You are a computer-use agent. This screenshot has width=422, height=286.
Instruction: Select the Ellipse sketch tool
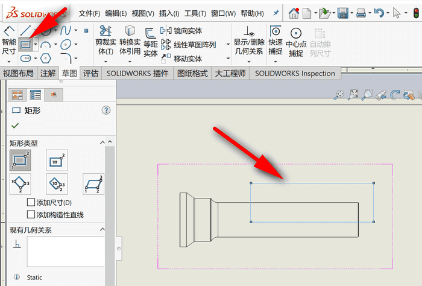tap(66, 45)
